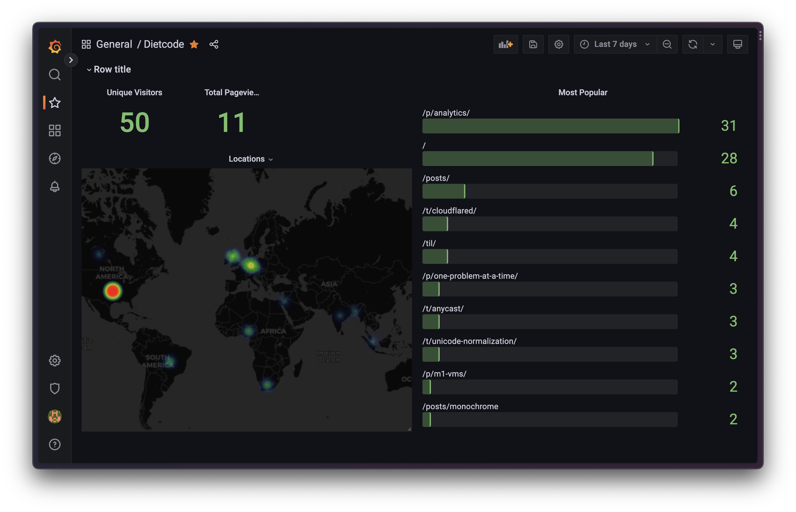Click the share dashboard button
796x512 pixels.
click(x=214, y=44)
